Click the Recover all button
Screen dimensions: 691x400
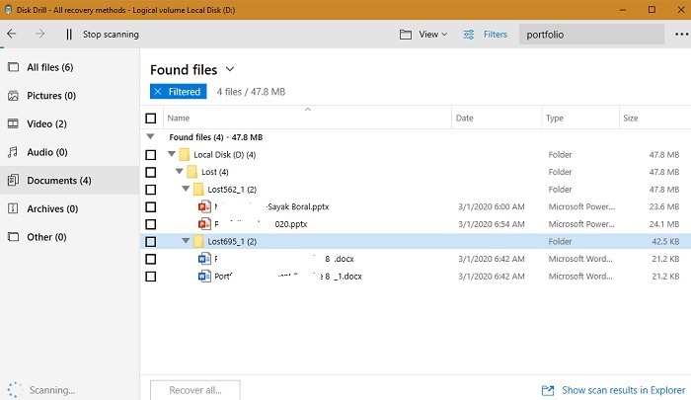click(195, 390)
